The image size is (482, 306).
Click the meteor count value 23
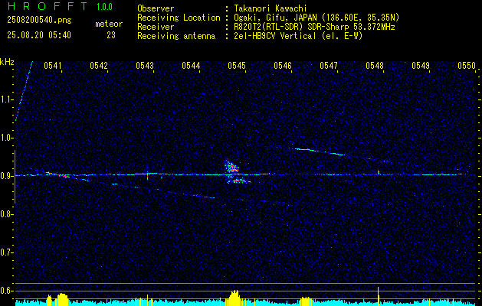[x=111, y=35]
